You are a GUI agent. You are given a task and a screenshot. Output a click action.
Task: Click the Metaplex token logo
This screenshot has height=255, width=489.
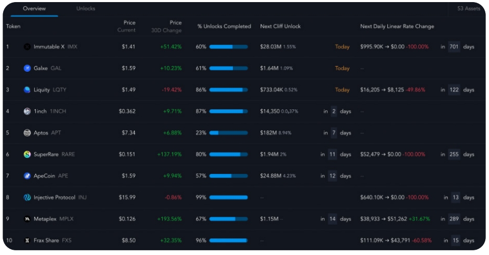click(27, 219)
